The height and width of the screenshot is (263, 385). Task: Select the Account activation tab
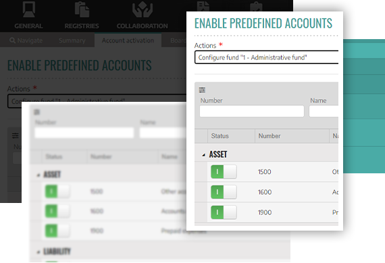click(128, 40)
